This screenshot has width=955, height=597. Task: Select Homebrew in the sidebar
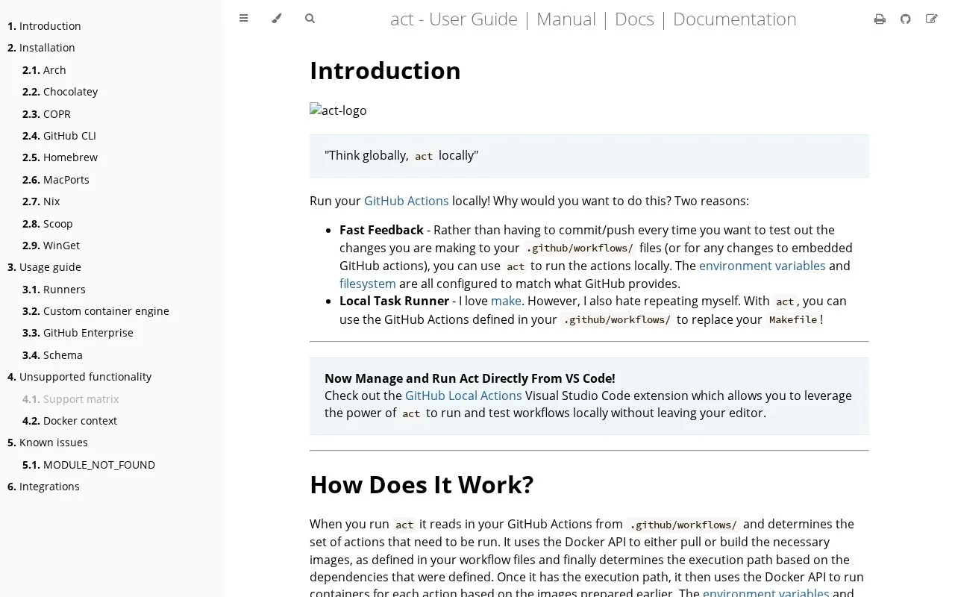pos(60,157)
